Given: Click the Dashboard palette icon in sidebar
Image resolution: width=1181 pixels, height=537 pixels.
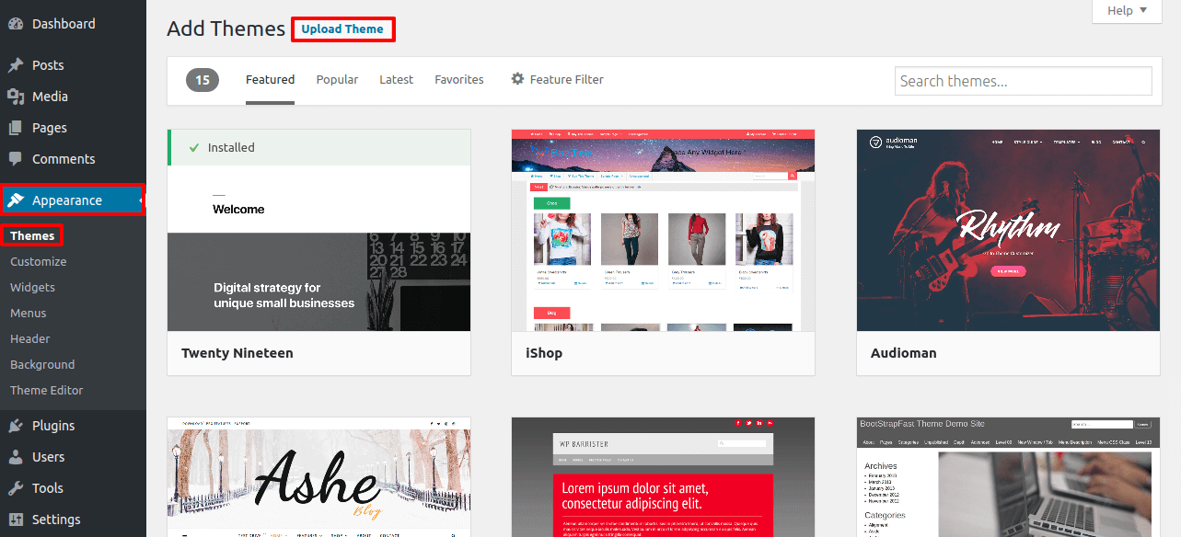Looking at the screenshot, I should [16, 24].
